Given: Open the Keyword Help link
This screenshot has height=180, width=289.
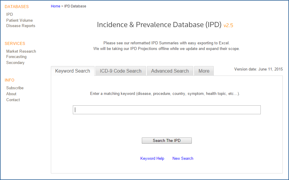Looking at the screenshot, I should 152,158.
